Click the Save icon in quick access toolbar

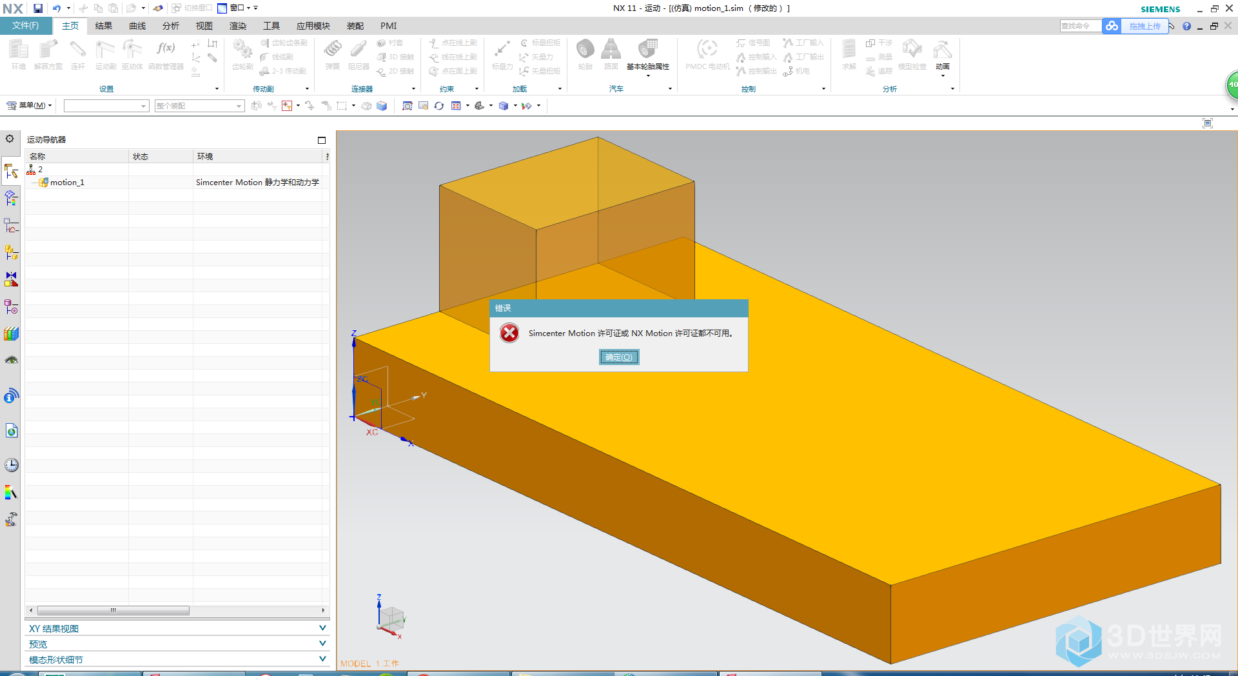coord(38,8)
